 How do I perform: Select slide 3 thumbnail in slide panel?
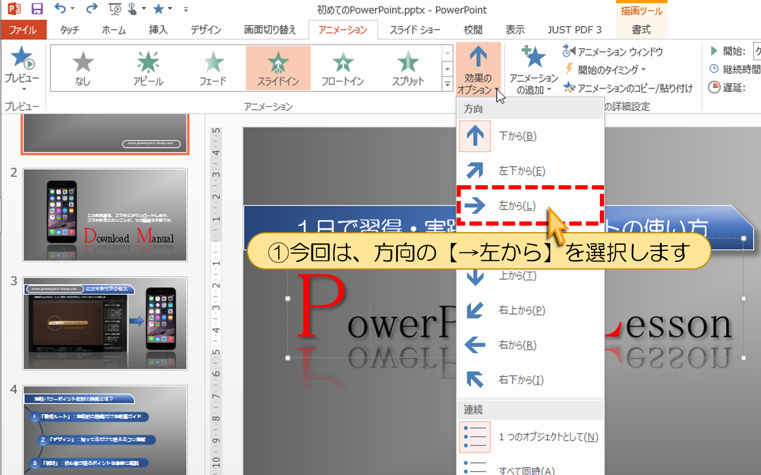pyautogui.click(x=105, y=324)
